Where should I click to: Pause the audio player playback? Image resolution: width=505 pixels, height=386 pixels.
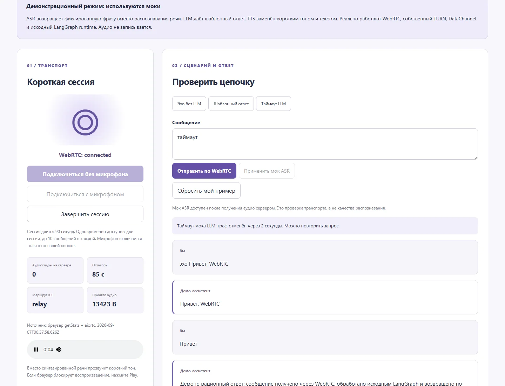coord(36,350)
